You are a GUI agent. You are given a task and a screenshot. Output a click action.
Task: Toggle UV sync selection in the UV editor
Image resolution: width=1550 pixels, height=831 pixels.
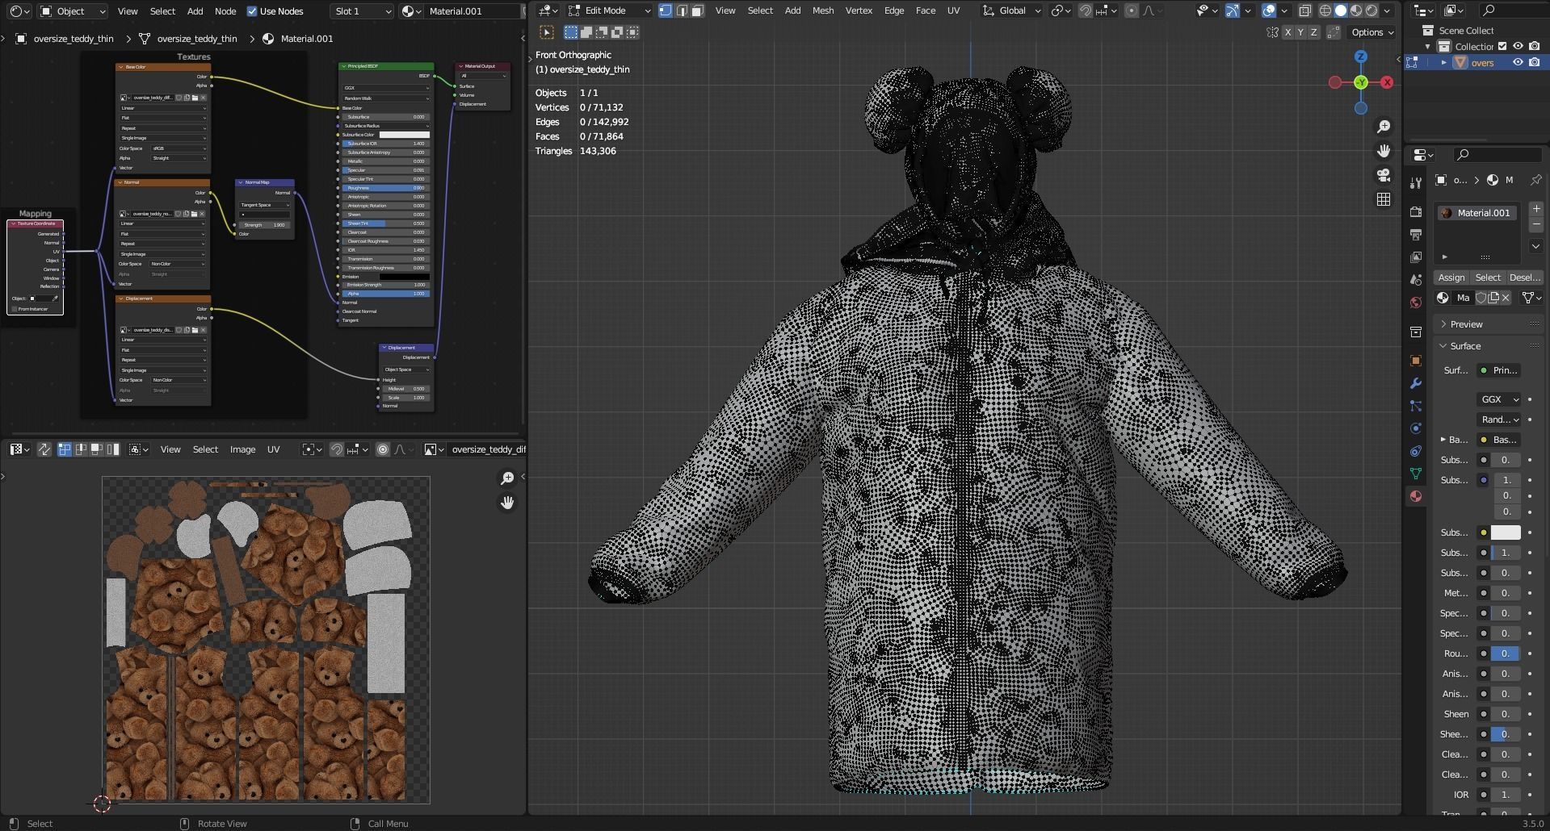pyautogui.click(x=44, y=449)
